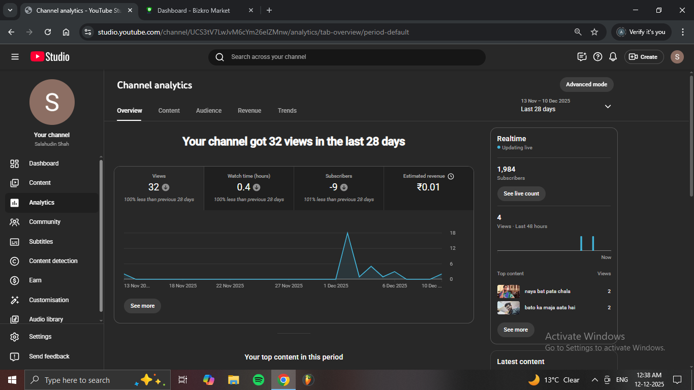Select the Subscribers metric card

[x=338, y=188]
